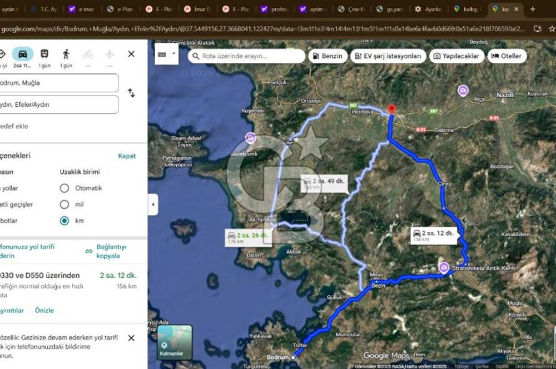
Task: Switch distance unit to mil
Action: (x=65, y=205)
